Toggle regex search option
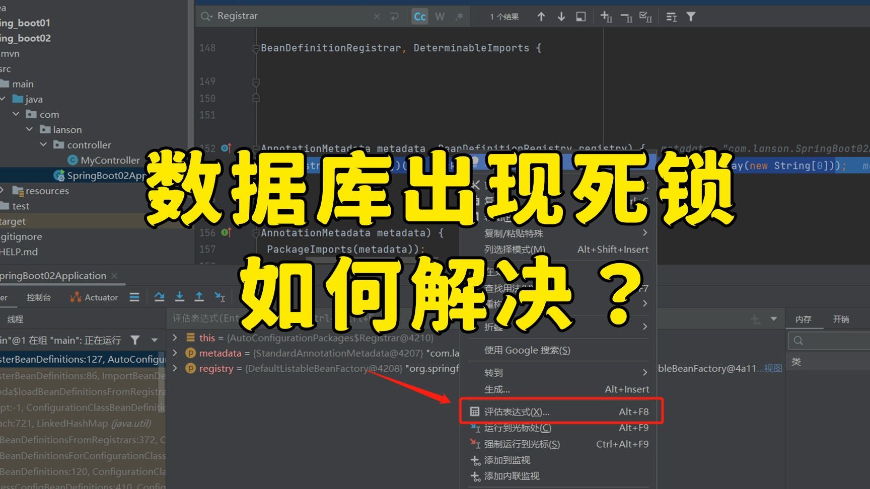This screenshot has height=489, width=870. point(459,17)
